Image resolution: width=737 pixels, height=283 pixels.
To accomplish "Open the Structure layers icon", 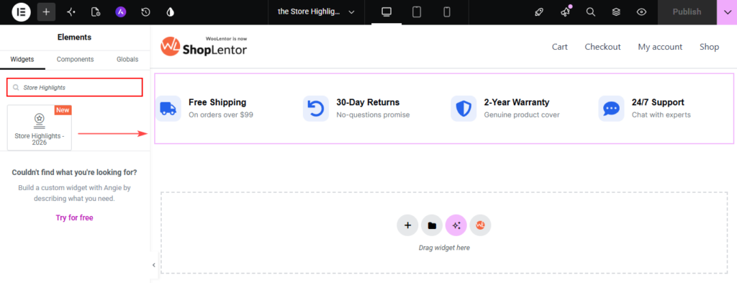I will tap(616, 12).
